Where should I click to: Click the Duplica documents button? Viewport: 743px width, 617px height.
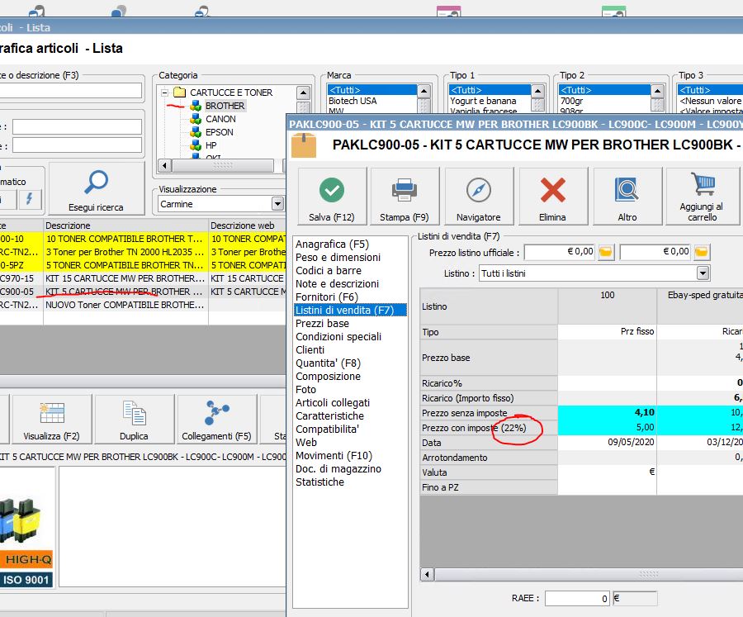[x=134, y=419]
